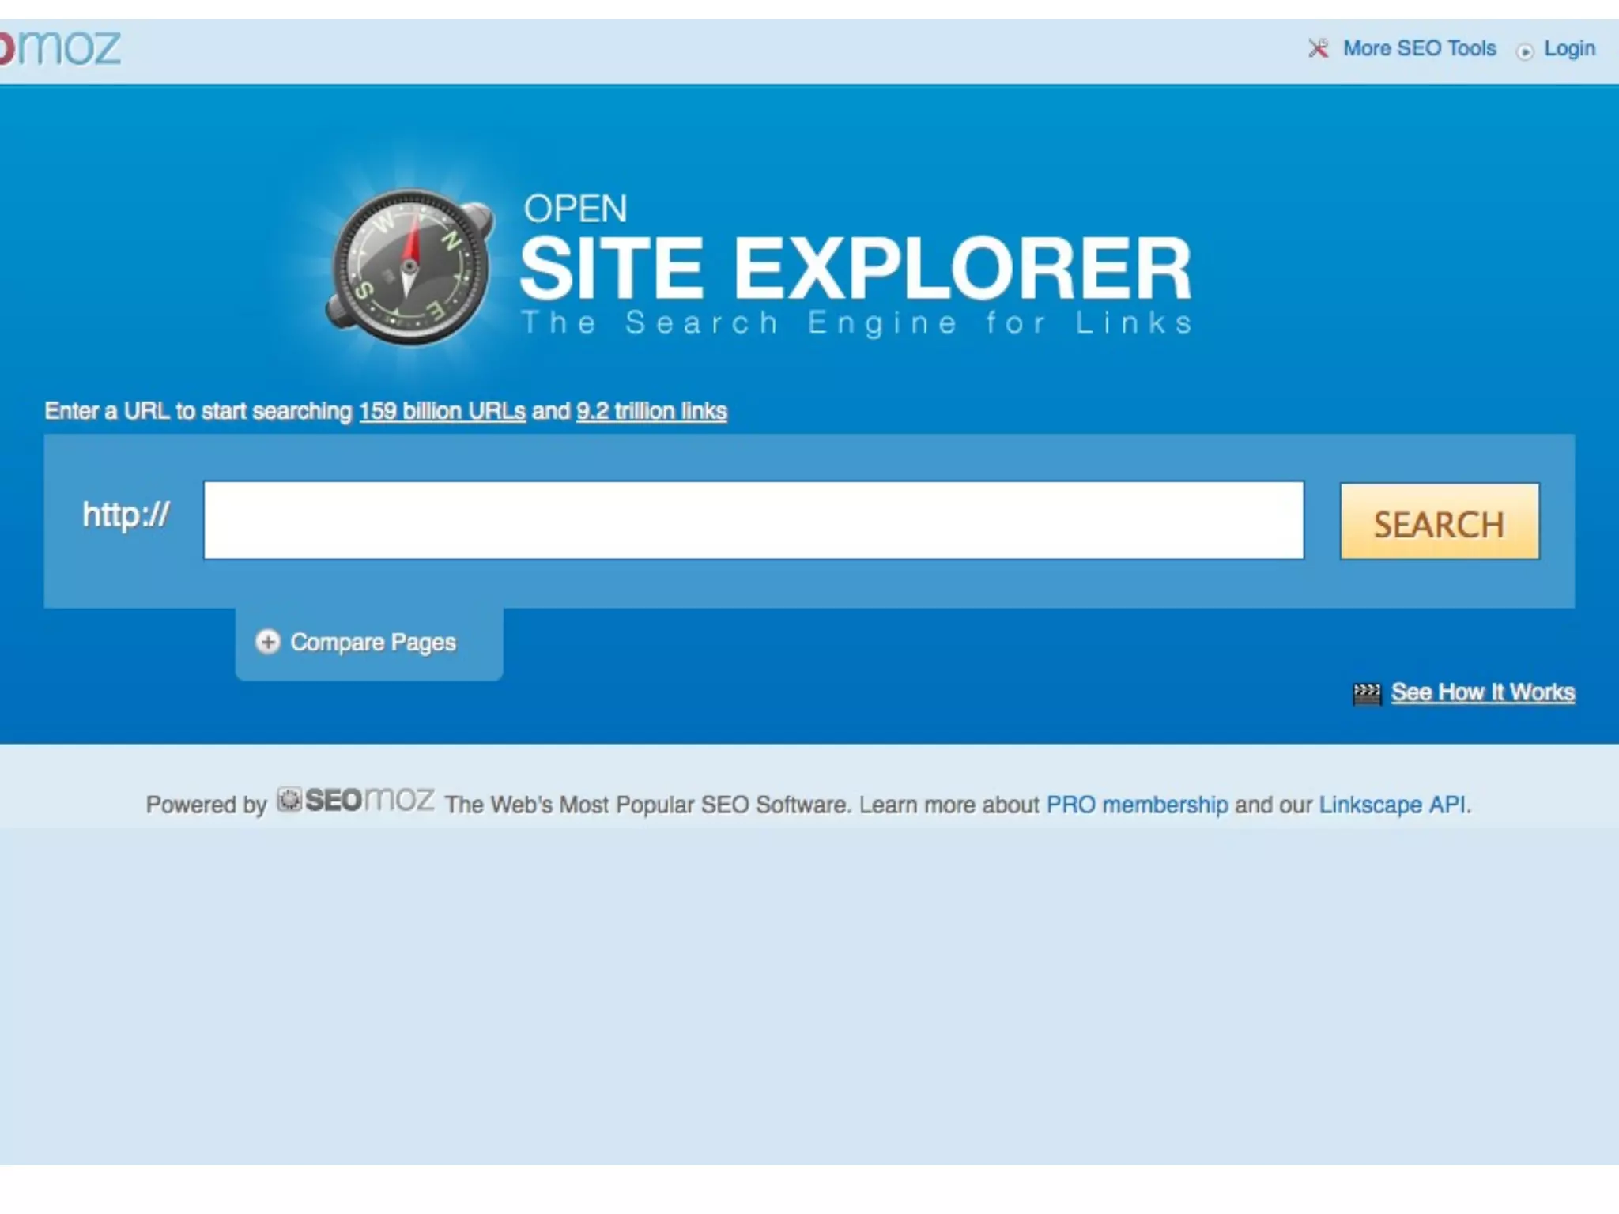
Task: Open the See How It Works link
Action: [1482, 692]
